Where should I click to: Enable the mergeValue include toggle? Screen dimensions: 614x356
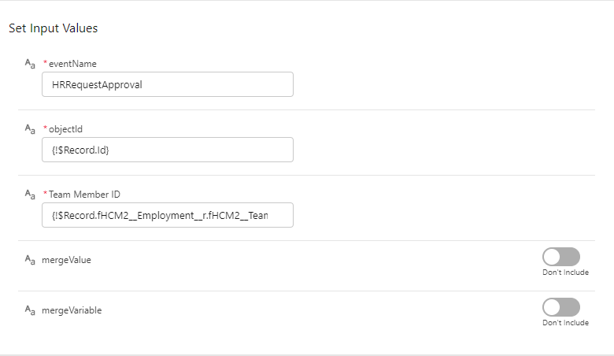click(560, 257)
